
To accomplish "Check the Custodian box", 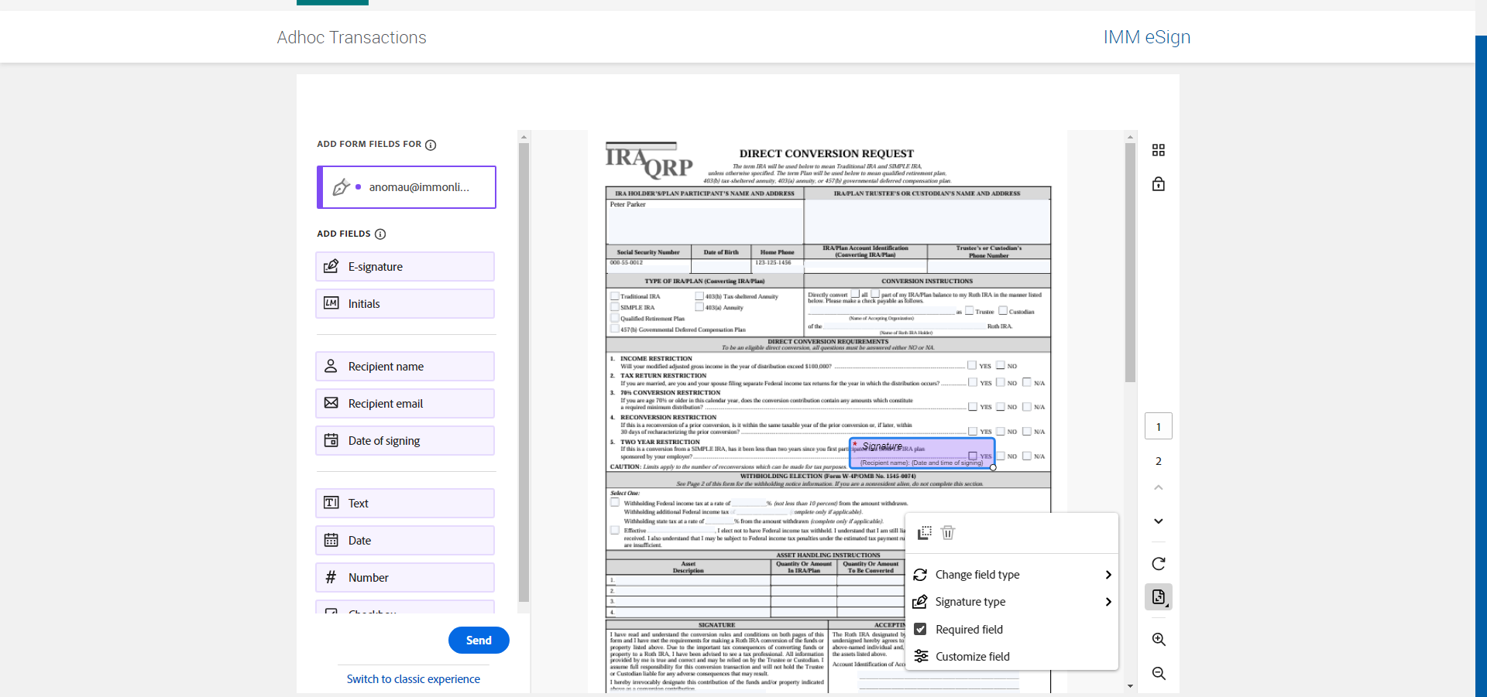I will (1003, 311).
